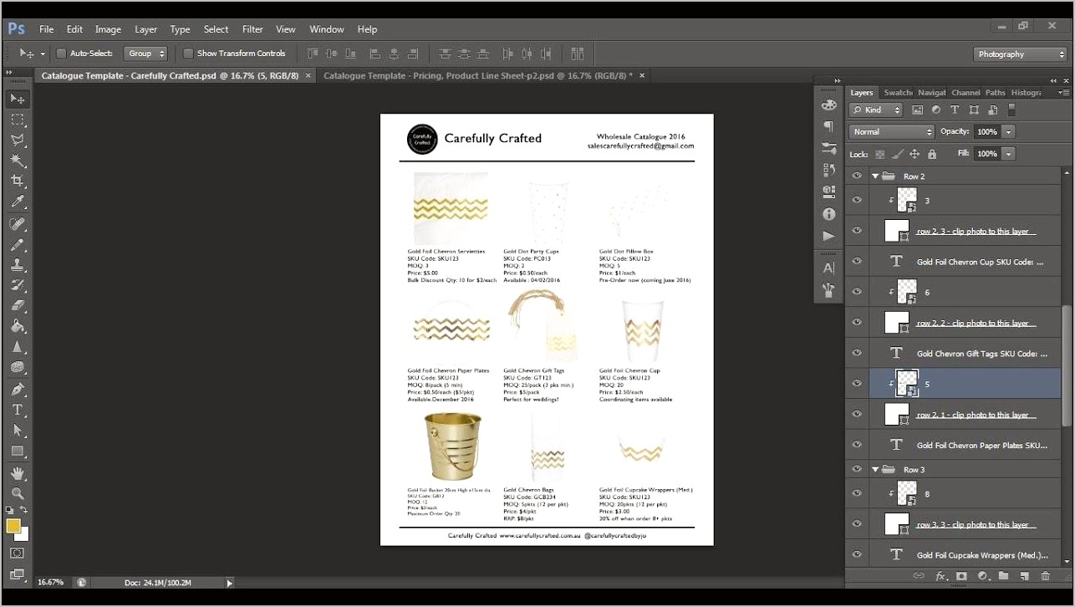Select the Healing Brush tool
The image size is (1075, 607).
[18, 223]
